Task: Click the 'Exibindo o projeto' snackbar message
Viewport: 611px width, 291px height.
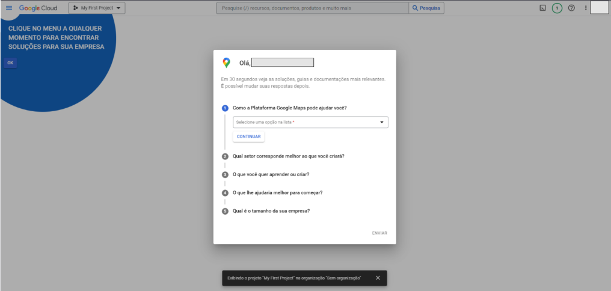Action: pos(294,278)
